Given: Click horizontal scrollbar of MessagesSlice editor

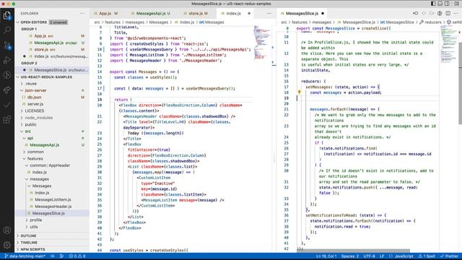Looking at the screenshot, I should tap(353, 251).
